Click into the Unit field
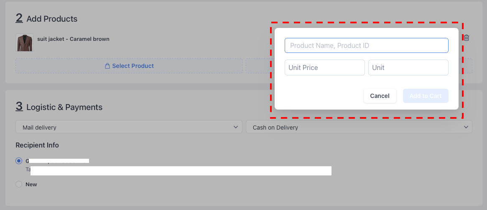This screenshot has height=210, width=487. 408,67
